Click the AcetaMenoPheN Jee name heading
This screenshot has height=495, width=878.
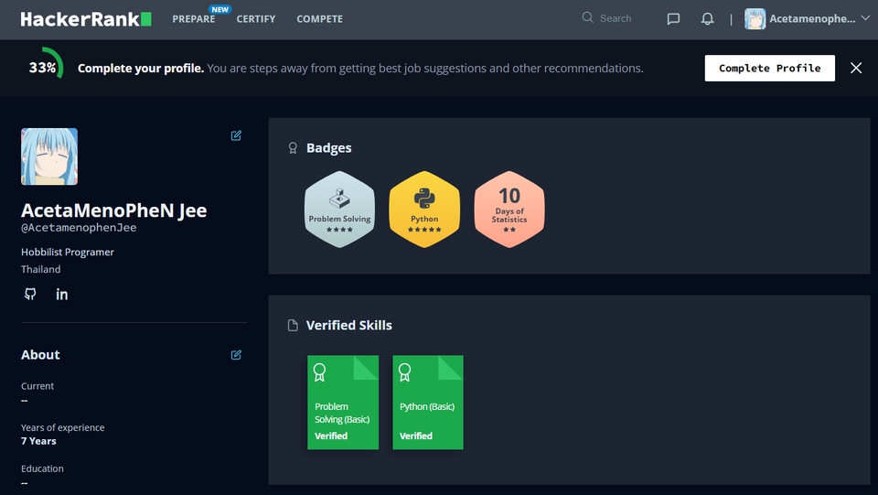click(113, 210)
